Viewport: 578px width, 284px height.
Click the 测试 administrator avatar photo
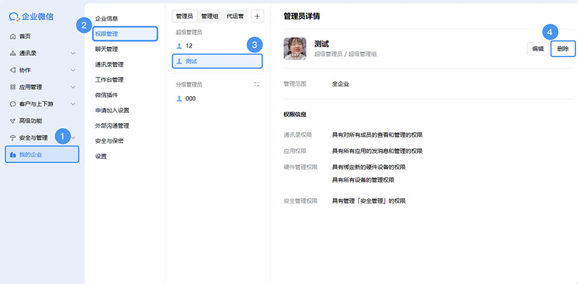pyautogui.click(x=295, y=49)
